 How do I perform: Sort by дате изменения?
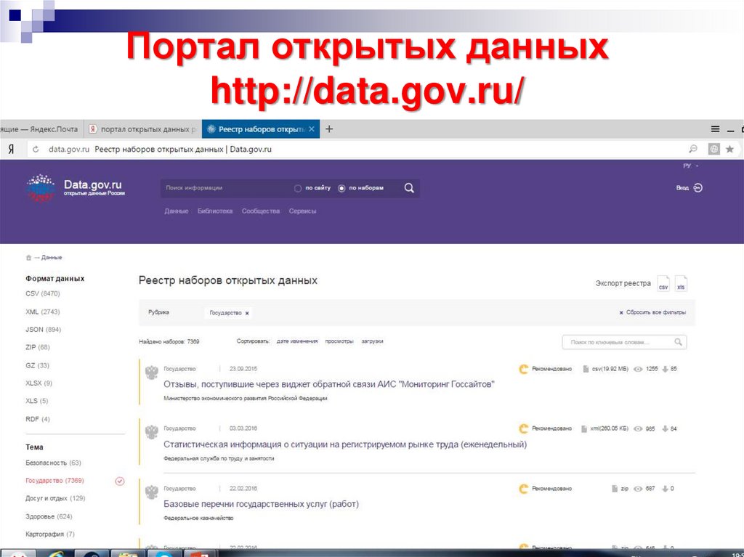coord(297,341)
